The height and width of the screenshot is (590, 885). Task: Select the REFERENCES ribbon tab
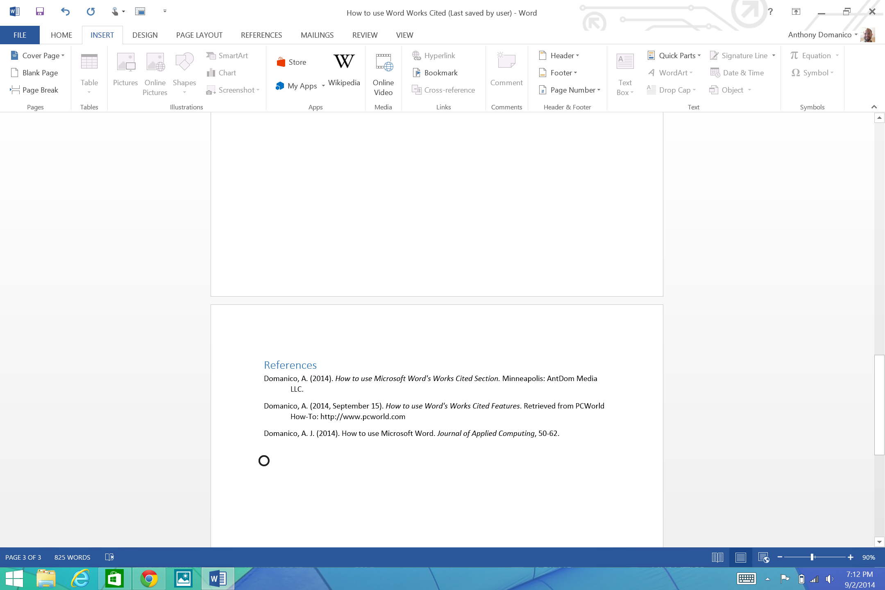point(261,35)
